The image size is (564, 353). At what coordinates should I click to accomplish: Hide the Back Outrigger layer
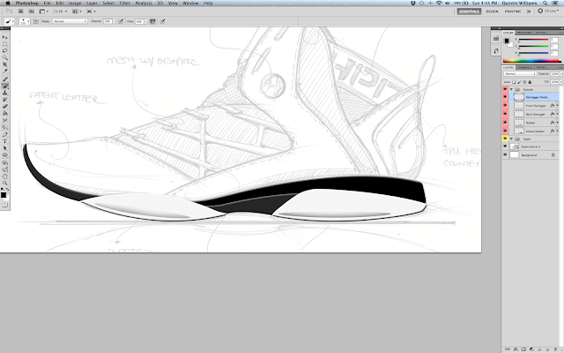(505, 114)
